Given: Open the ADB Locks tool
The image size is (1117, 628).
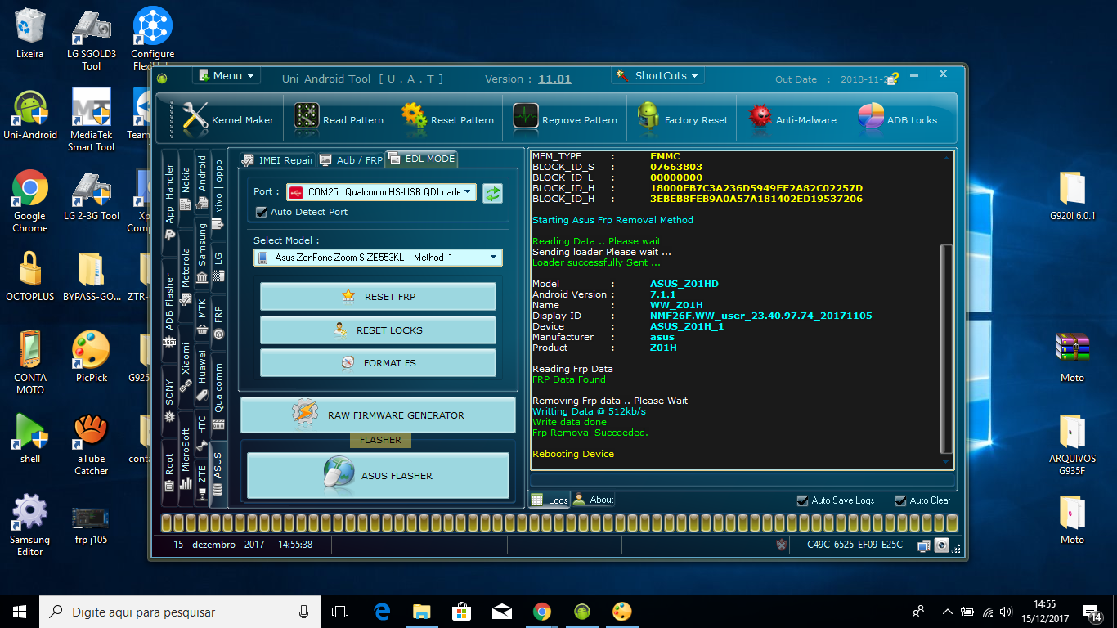Looking at the screenshot, I should click(897, 119).
